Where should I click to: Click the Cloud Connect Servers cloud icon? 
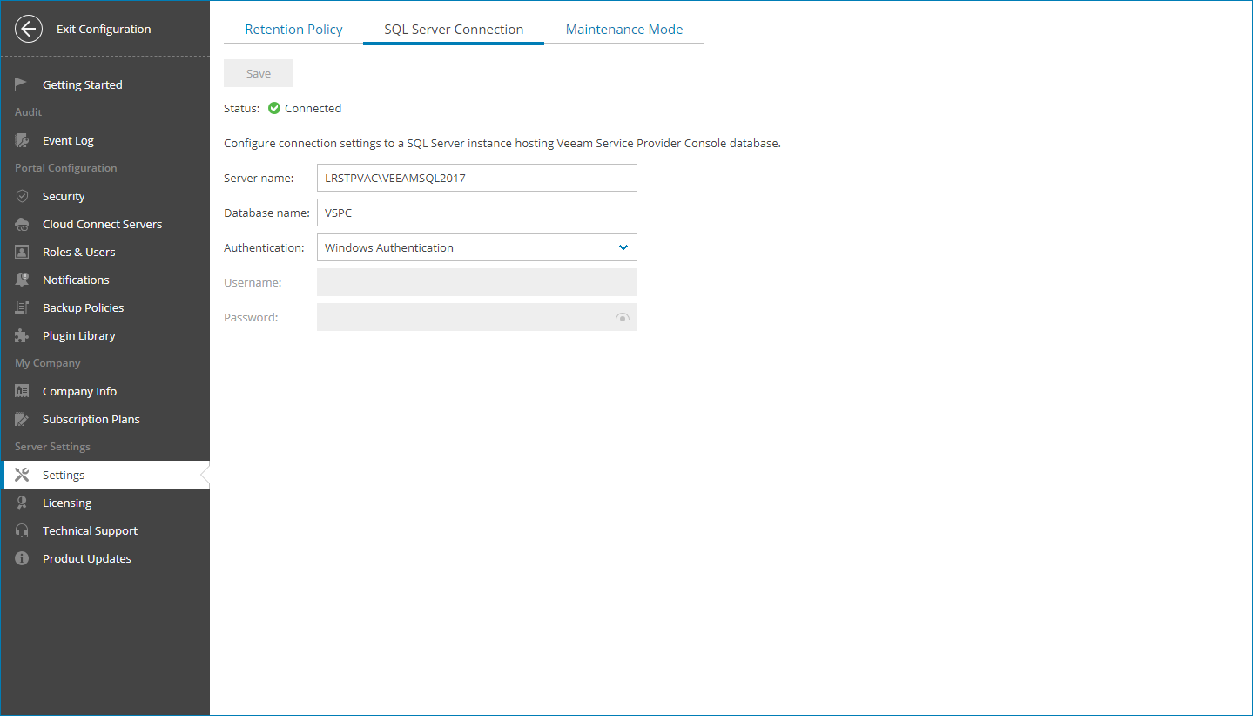point(22,224)
